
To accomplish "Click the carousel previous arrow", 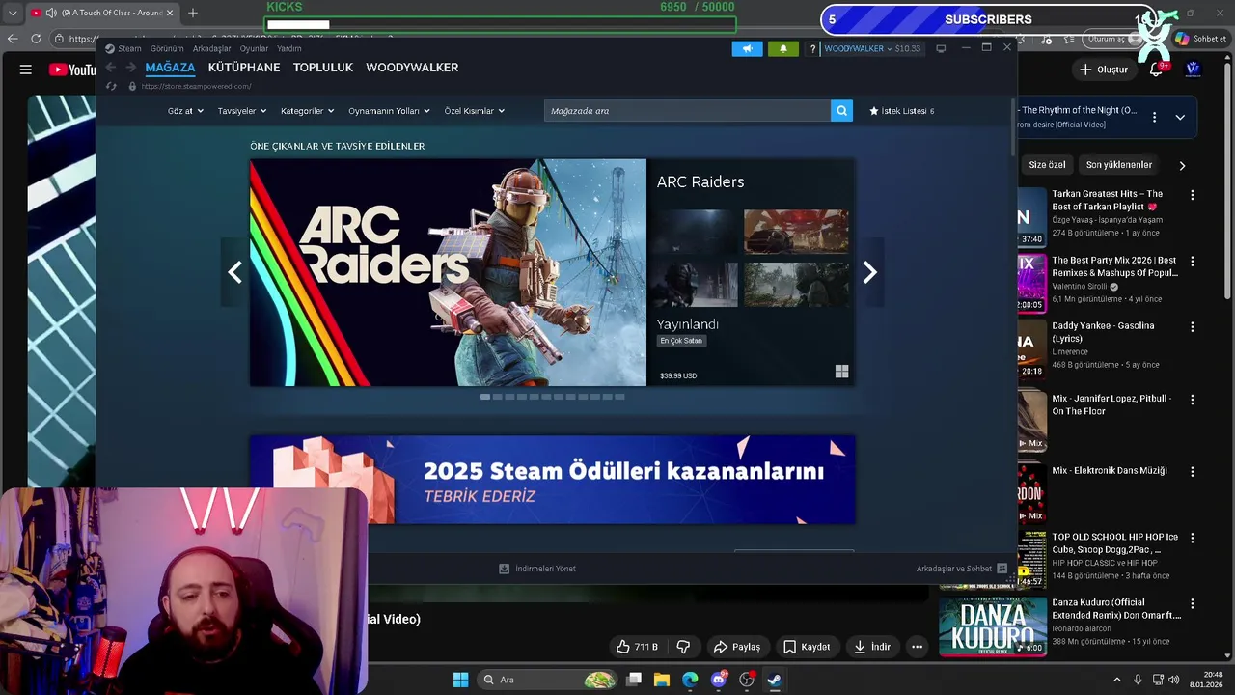I will pyautogui.click(x=234, y=272).
